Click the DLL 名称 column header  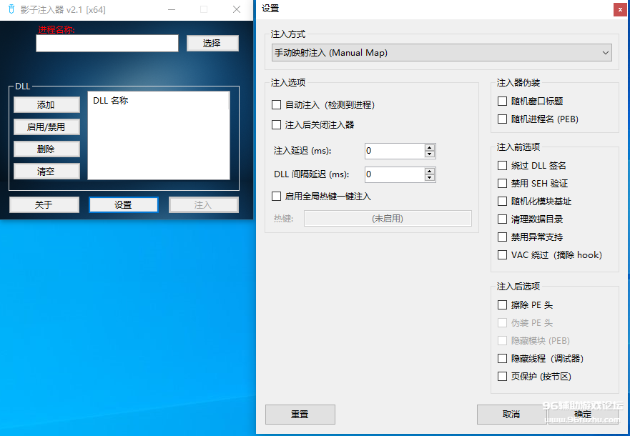click(158, 100)
